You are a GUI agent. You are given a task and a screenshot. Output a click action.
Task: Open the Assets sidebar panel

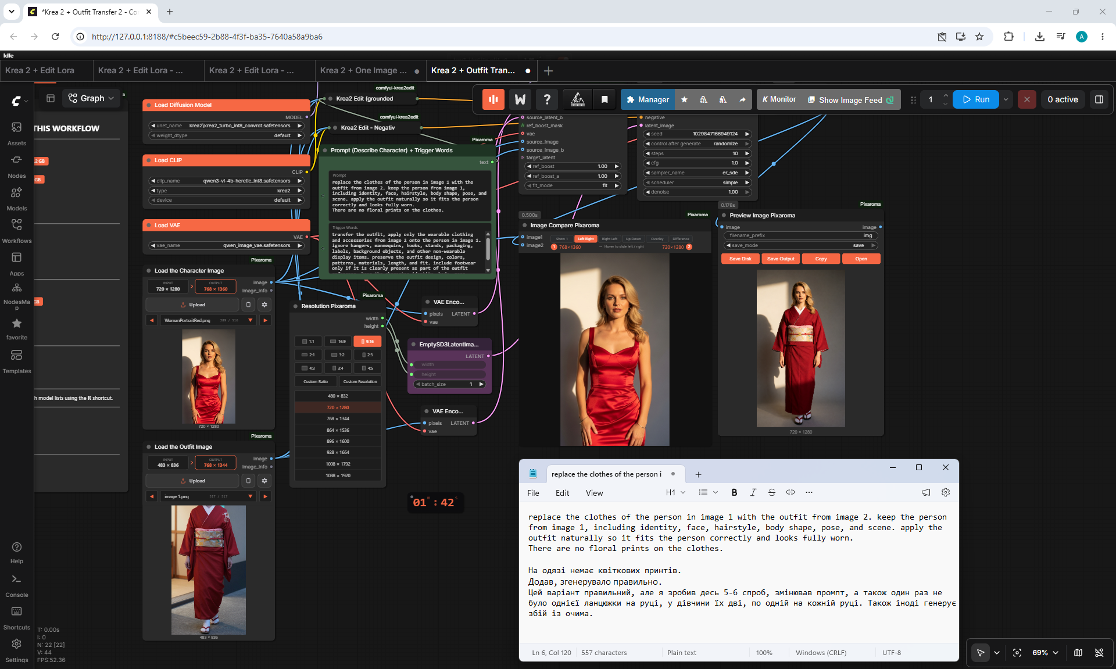tap(16, 133)
